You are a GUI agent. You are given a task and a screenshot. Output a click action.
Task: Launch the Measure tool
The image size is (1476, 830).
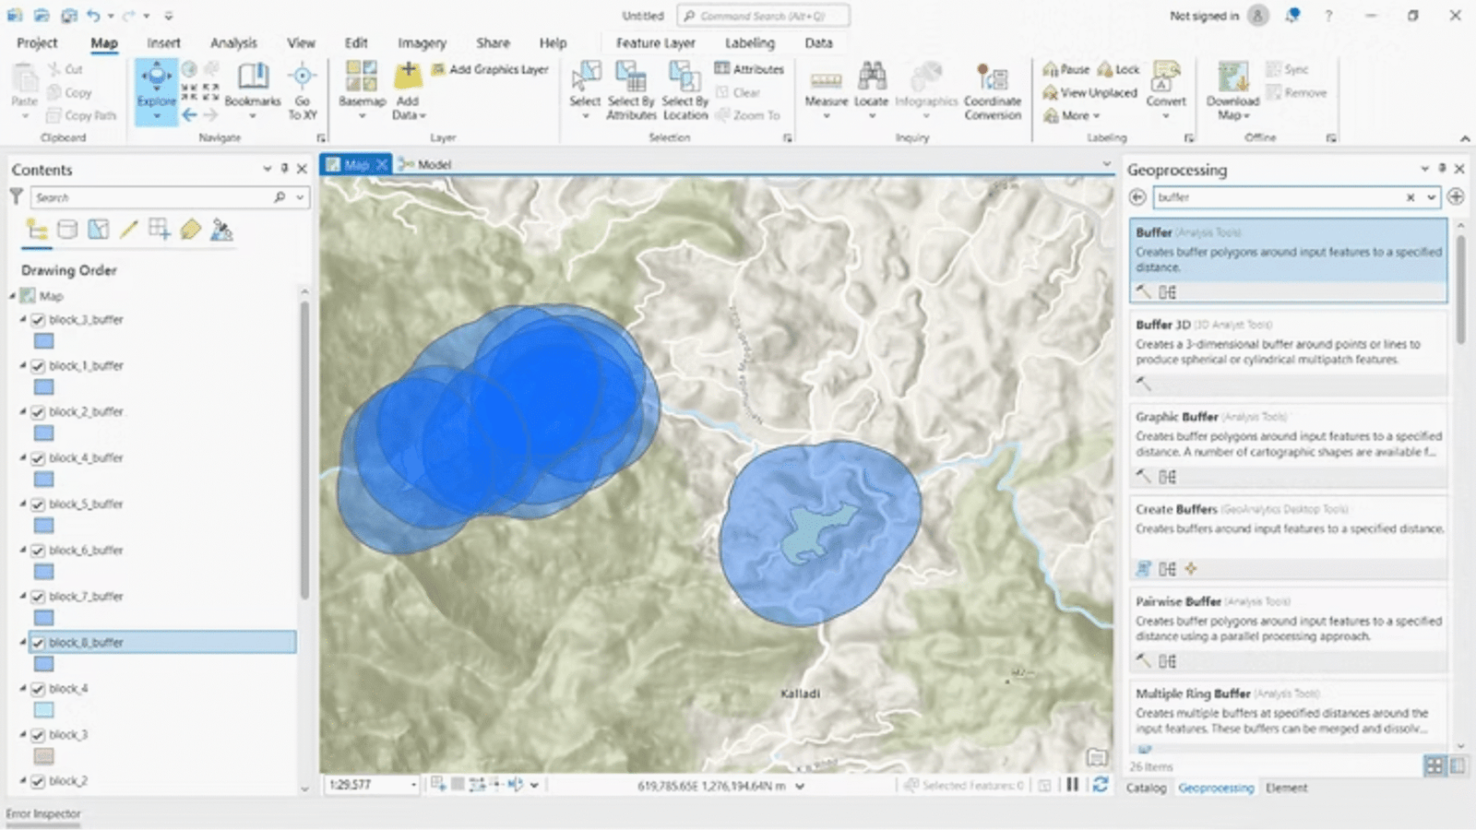point(827,88)
